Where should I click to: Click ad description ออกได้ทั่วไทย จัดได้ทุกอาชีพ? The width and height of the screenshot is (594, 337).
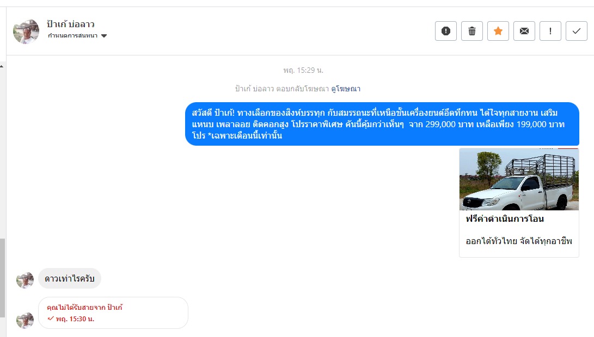(519, 241)
